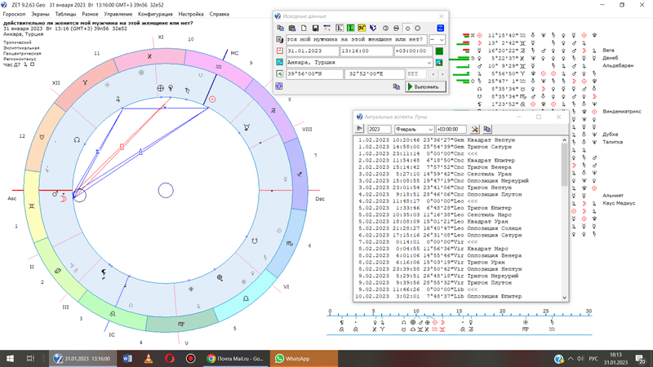
Task: Click the save (floppy disk) icon
Action: 315,28
